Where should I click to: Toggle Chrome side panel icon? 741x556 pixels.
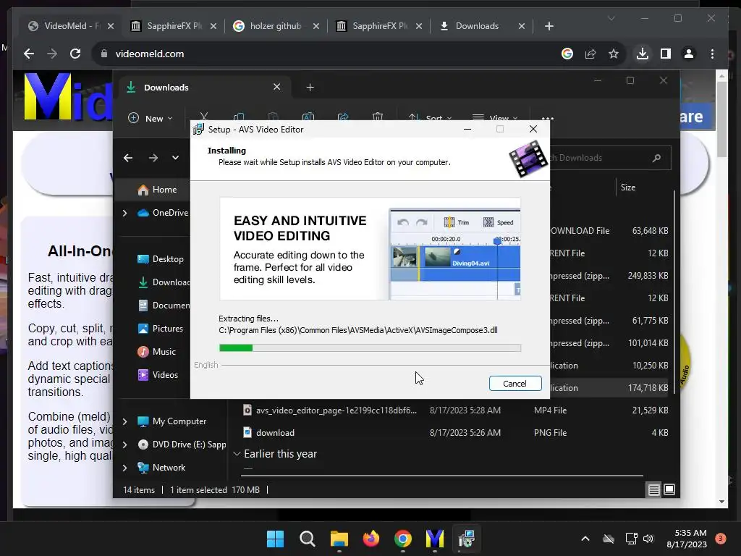point(666,54)
